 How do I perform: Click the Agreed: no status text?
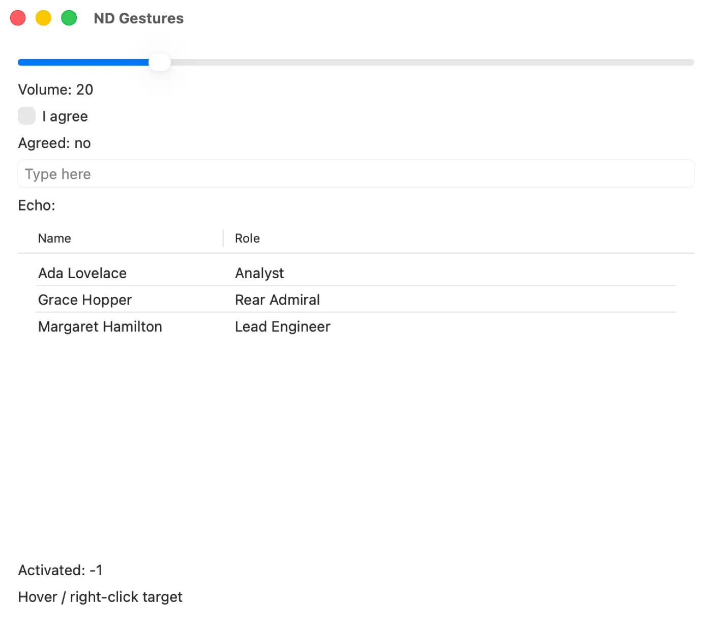[x=54, y=143]
